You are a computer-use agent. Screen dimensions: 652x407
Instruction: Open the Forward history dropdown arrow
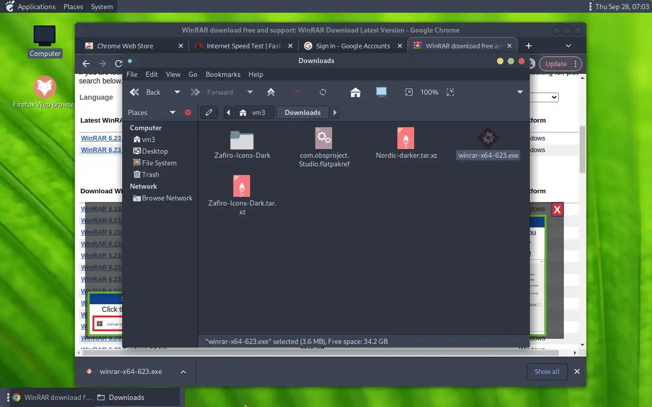coord(250,92)
